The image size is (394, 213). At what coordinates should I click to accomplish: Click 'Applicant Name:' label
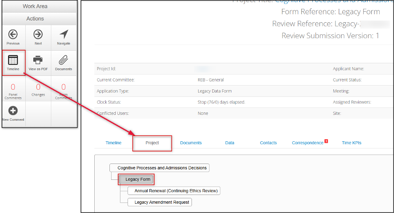(348, 69)
